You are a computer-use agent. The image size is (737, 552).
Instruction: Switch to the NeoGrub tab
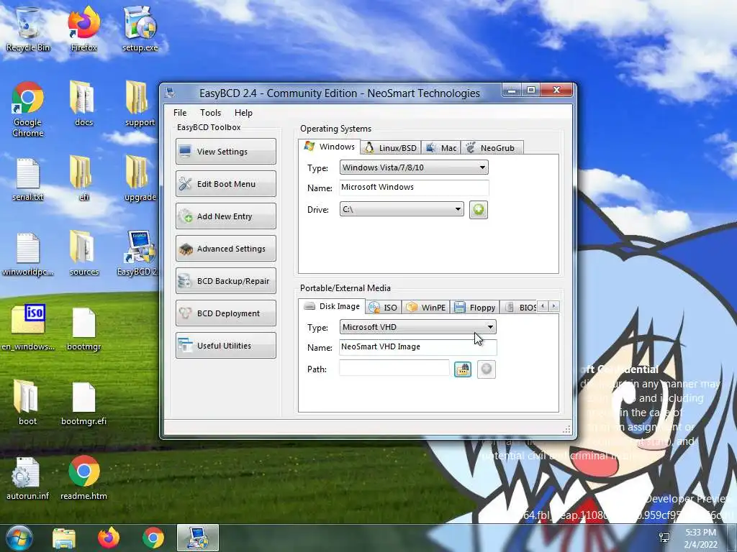pyautogui.click(x=492, y=148)
